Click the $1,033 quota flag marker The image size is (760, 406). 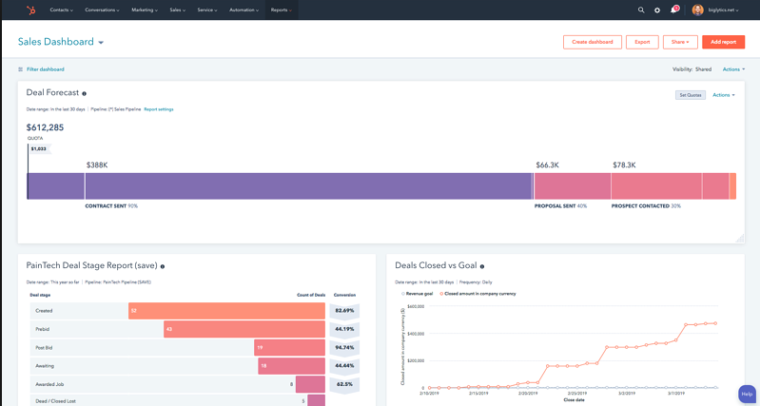39,148
